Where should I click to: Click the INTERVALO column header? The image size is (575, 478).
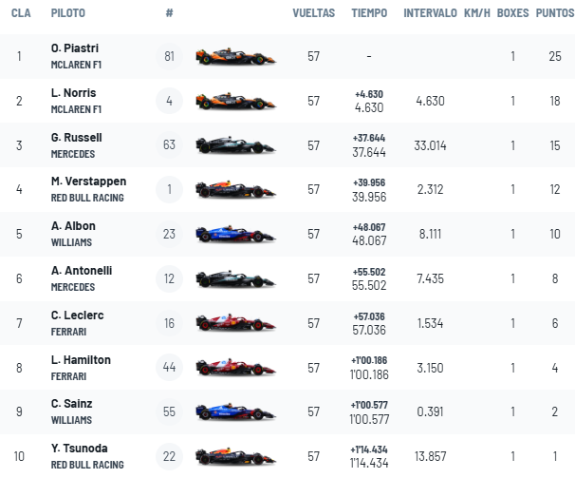[430, 13]
